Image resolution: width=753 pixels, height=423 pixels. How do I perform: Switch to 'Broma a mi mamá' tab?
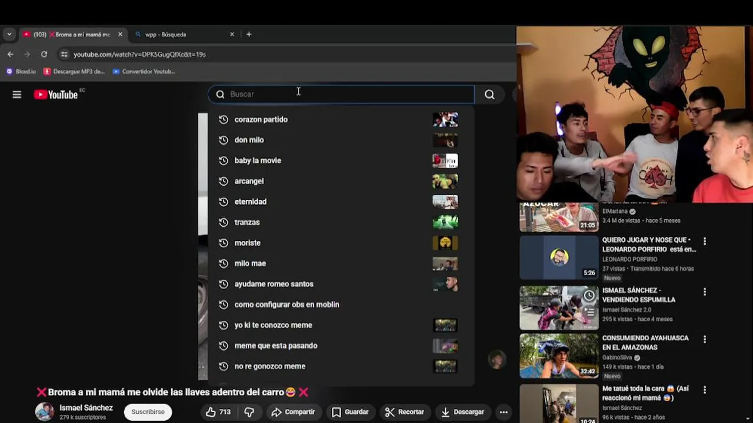[x=72, y=34]
